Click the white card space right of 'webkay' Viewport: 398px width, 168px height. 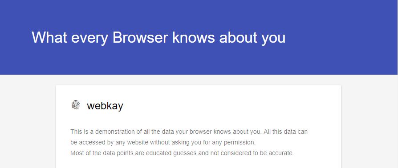(228, 106)
